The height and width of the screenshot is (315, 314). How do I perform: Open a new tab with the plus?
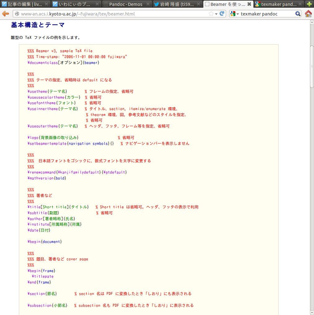pyautogui.click(x=309, y=4)
